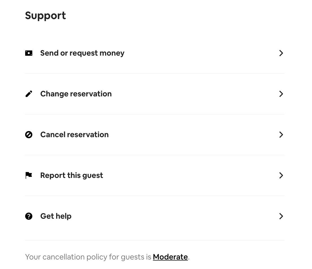Click the 'Your cancellation policy for guests' text
The image size is (312, 269).
click(88, 257)
